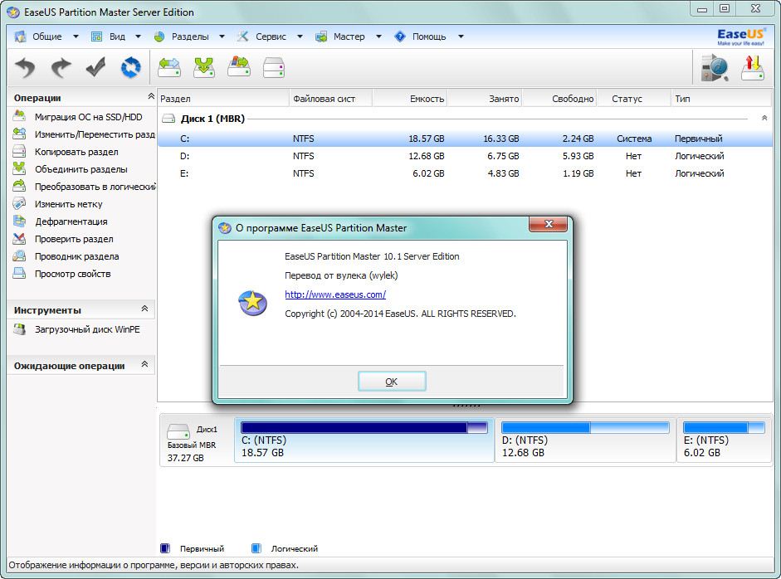Viewport: 781px width, 579px height.
Task: Collapse the Ожидающие операции panel
Action: (x=144, y=364)
